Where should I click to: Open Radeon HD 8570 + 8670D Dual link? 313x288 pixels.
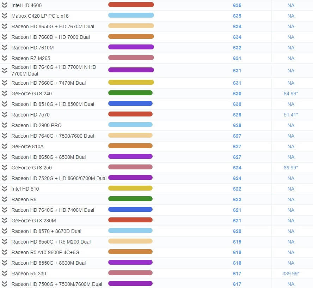[46, 232]
